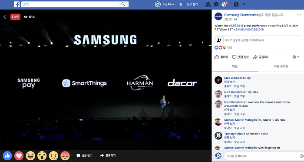
Task: Expand the account dropdown arrow
Action: coord(244,4)
